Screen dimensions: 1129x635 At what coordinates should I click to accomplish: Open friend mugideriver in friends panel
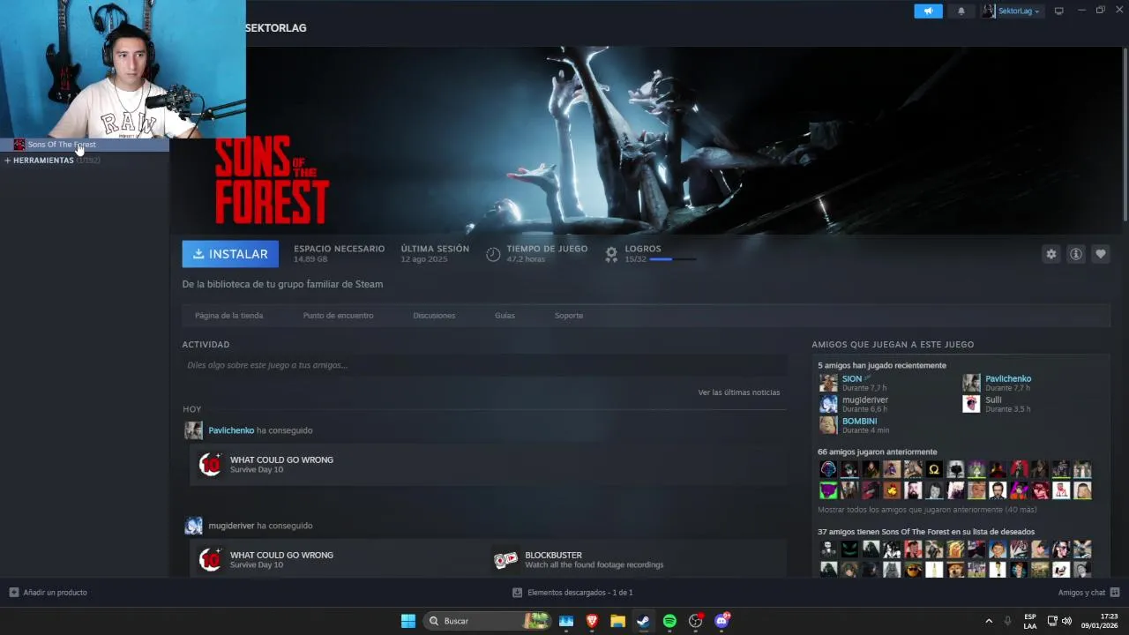point(864,400)
